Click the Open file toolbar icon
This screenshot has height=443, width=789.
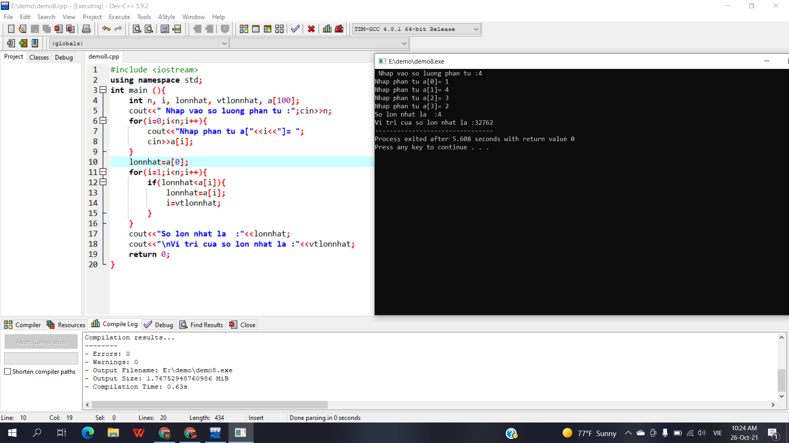click(23, 29)
